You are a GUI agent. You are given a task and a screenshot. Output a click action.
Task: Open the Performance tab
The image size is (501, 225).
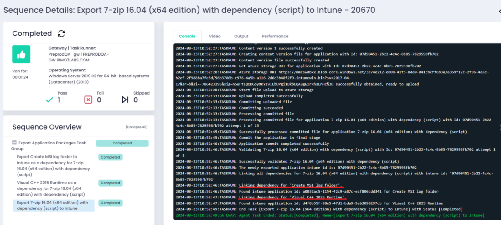click(x=275, y=36)
